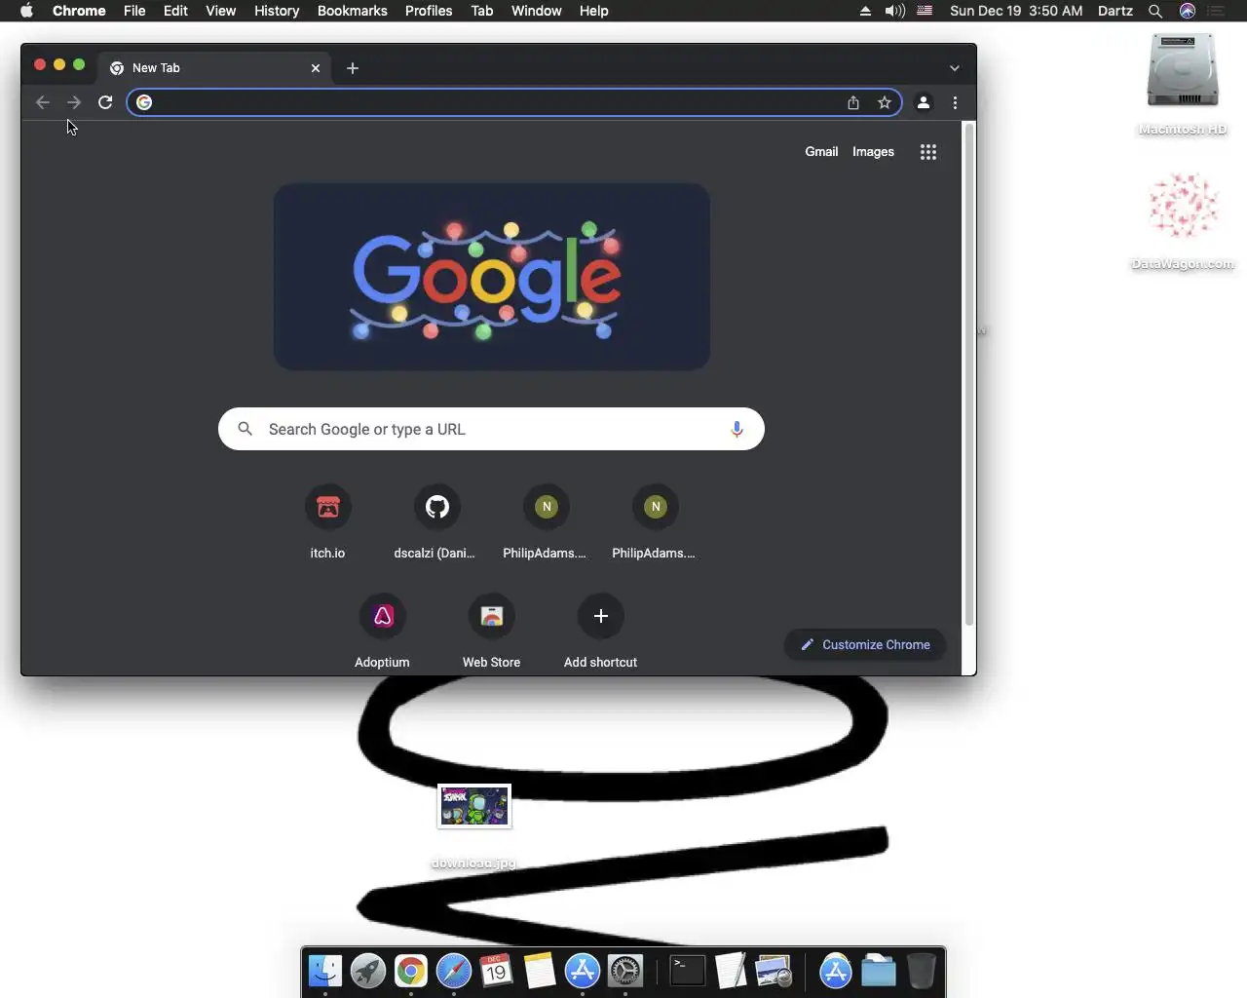Open the Edit menu
The height and width of the screenshot is (998, 1247).
click(175, 11)
